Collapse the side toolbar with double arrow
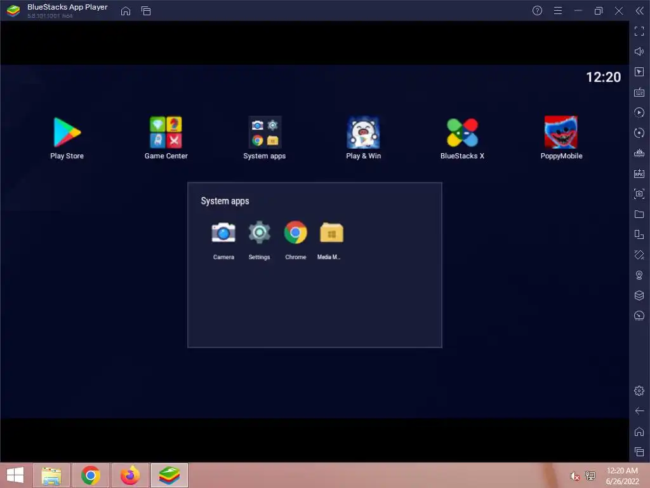Image resolution: width=650 pixels, height=488 pixels. click(x=640, y=11)
